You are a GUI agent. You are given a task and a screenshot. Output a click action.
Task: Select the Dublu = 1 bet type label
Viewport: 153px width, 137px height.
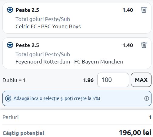14,80
